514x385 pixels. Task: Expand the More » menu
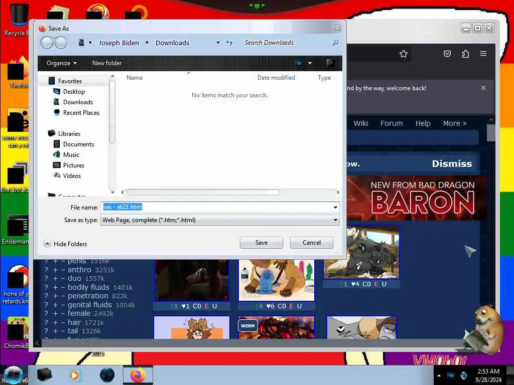455,123
